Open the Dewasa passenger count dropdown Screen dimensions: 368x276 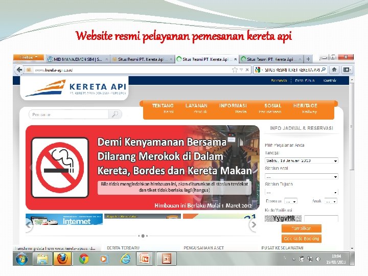tap(291, 201)
